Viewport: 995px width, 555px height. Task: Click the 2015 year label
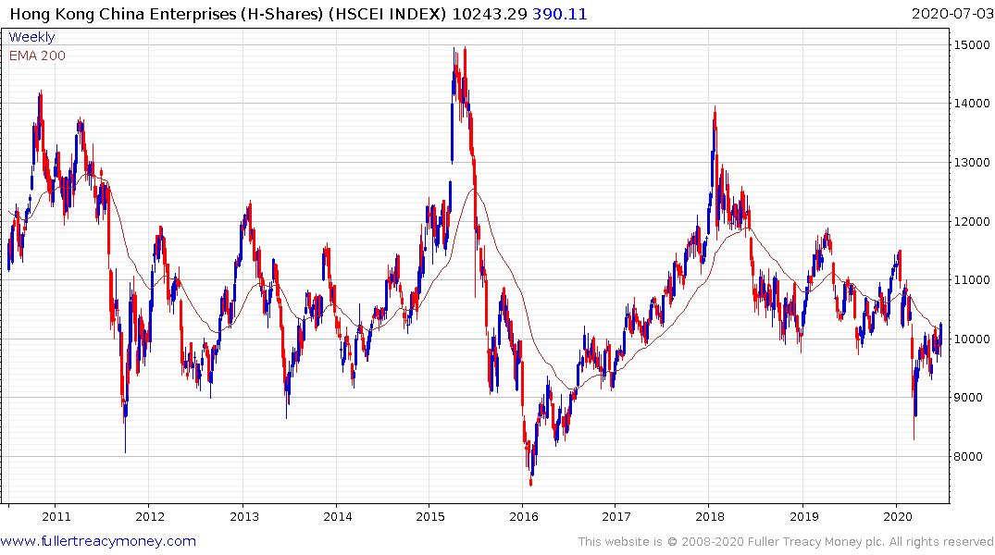[430, 516]
